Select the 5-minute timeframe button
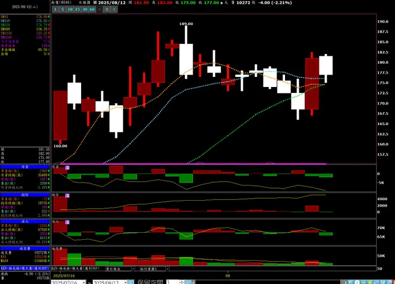Viewport: 395px width, 284px height. 62,9
